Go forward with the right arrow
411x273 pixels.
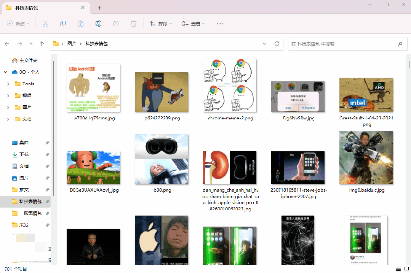[x=20, y=44]
